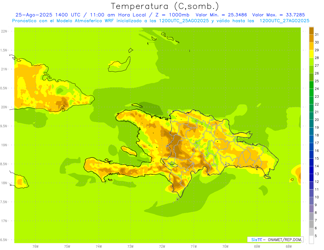The width and height of the screenshot is (324, 250).
Task: Click the '22N' latitude axis label
Action: pyautogui.click(x=4, y=31)
